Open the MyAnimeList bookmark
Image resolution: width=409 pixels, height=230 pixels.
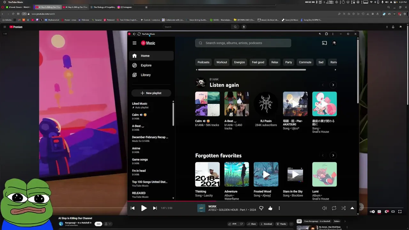(x=52, y=20)
